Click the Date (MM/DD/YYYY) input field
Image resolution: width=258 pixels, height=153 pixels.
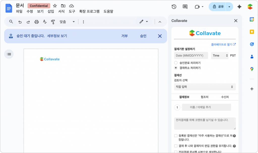tap(191, 56)
